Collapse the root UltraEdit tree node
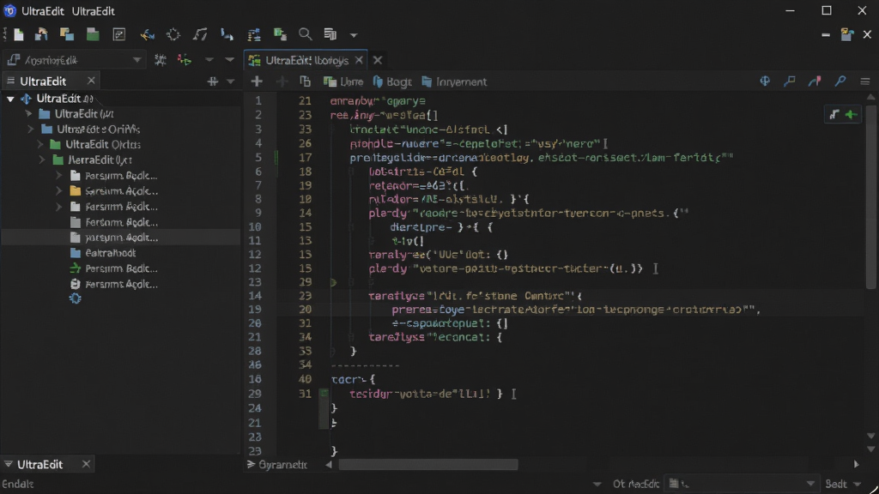 click(x=10, y=99)
